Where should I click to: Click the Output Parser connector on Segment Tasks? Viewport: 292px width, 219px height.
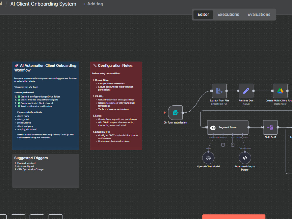tap(242, 135)
